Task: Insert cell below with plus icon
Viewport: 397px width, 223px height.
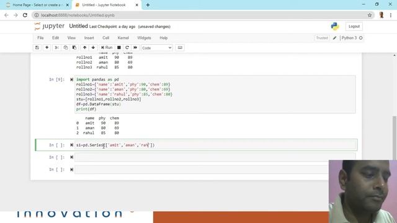Action: (x=47, y=48)
